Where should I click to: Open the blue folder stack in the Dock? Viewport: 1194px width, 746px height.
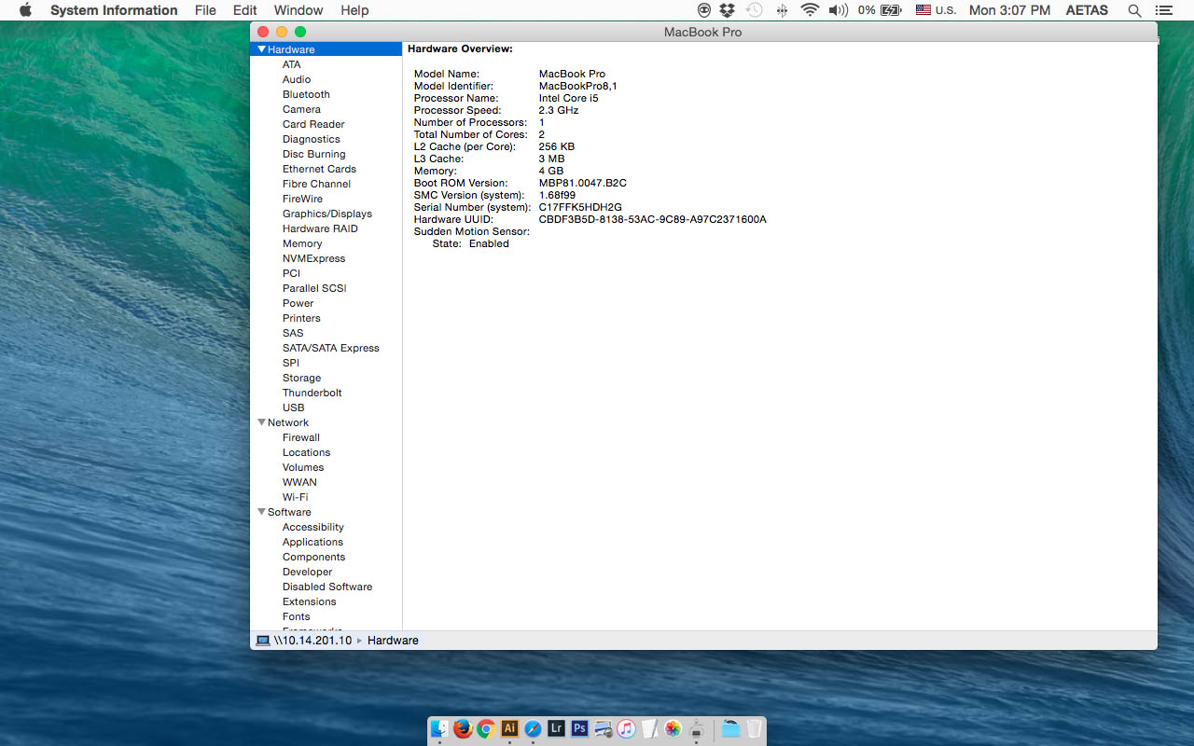tap(731, 729)
